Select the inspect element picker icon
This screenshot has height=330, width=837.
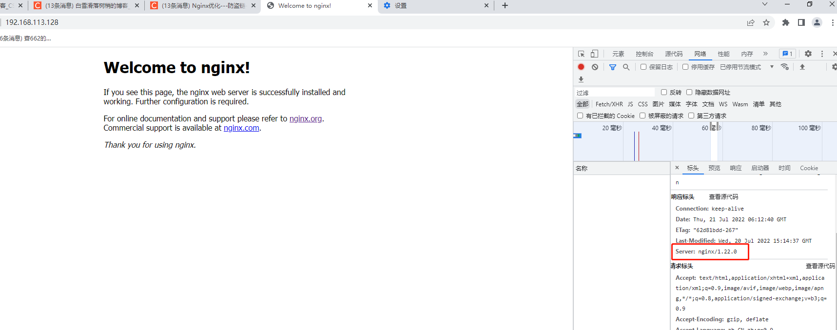point(581,54)
